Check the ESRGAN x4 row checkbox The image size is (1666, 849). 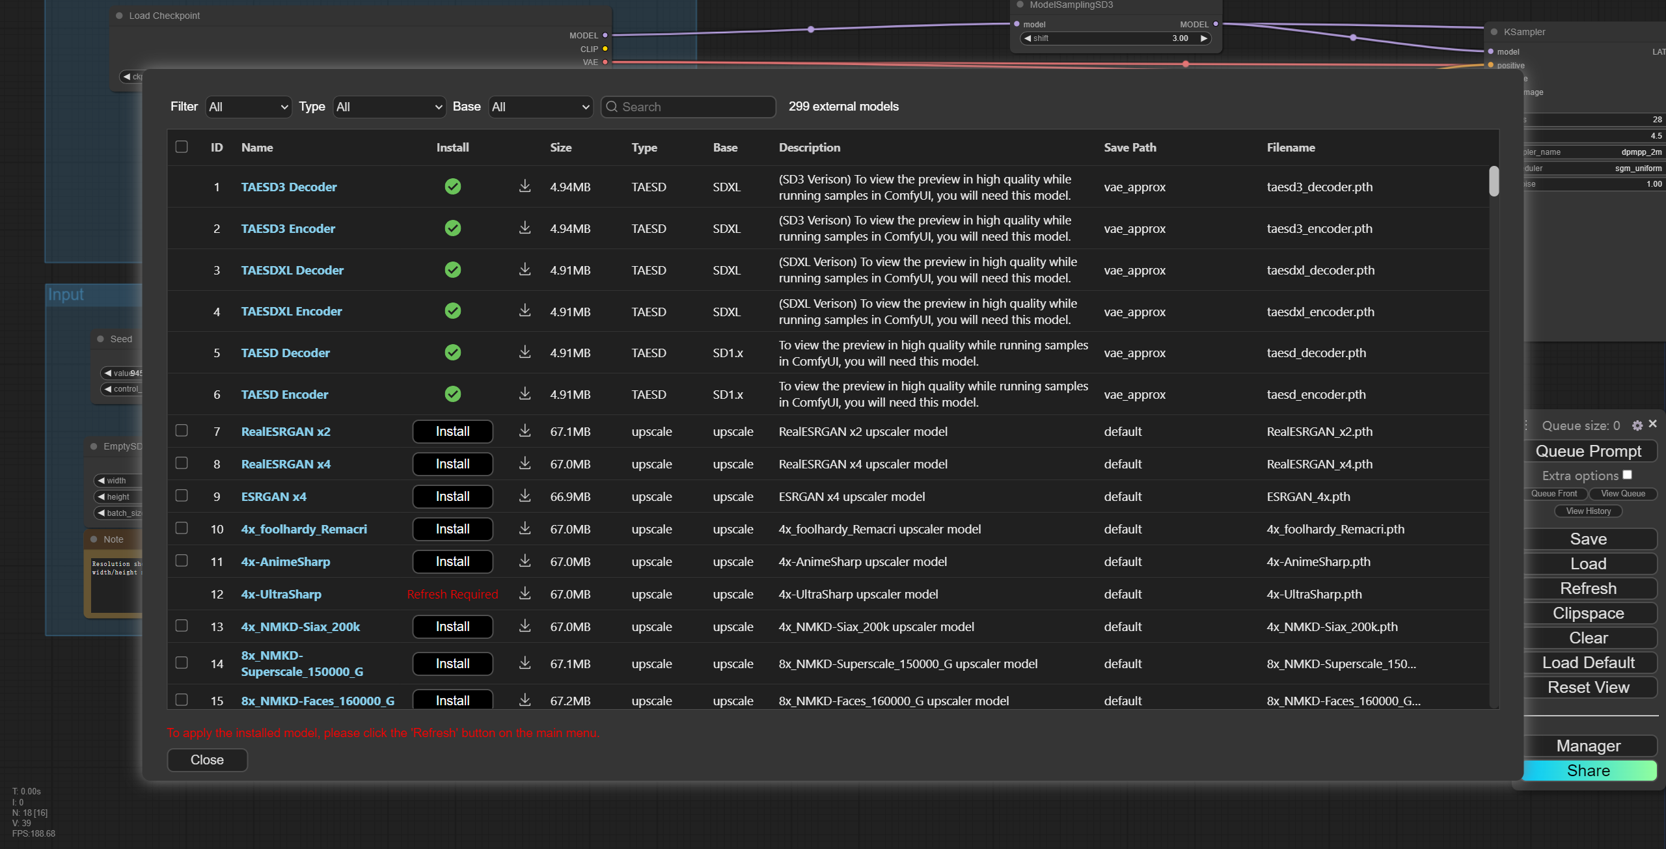[182, 496]
